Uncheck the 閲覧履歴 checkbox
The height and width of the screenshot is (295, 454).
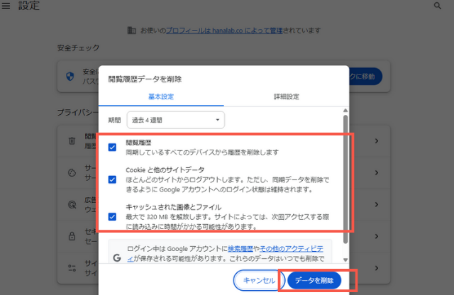[112, 147]
